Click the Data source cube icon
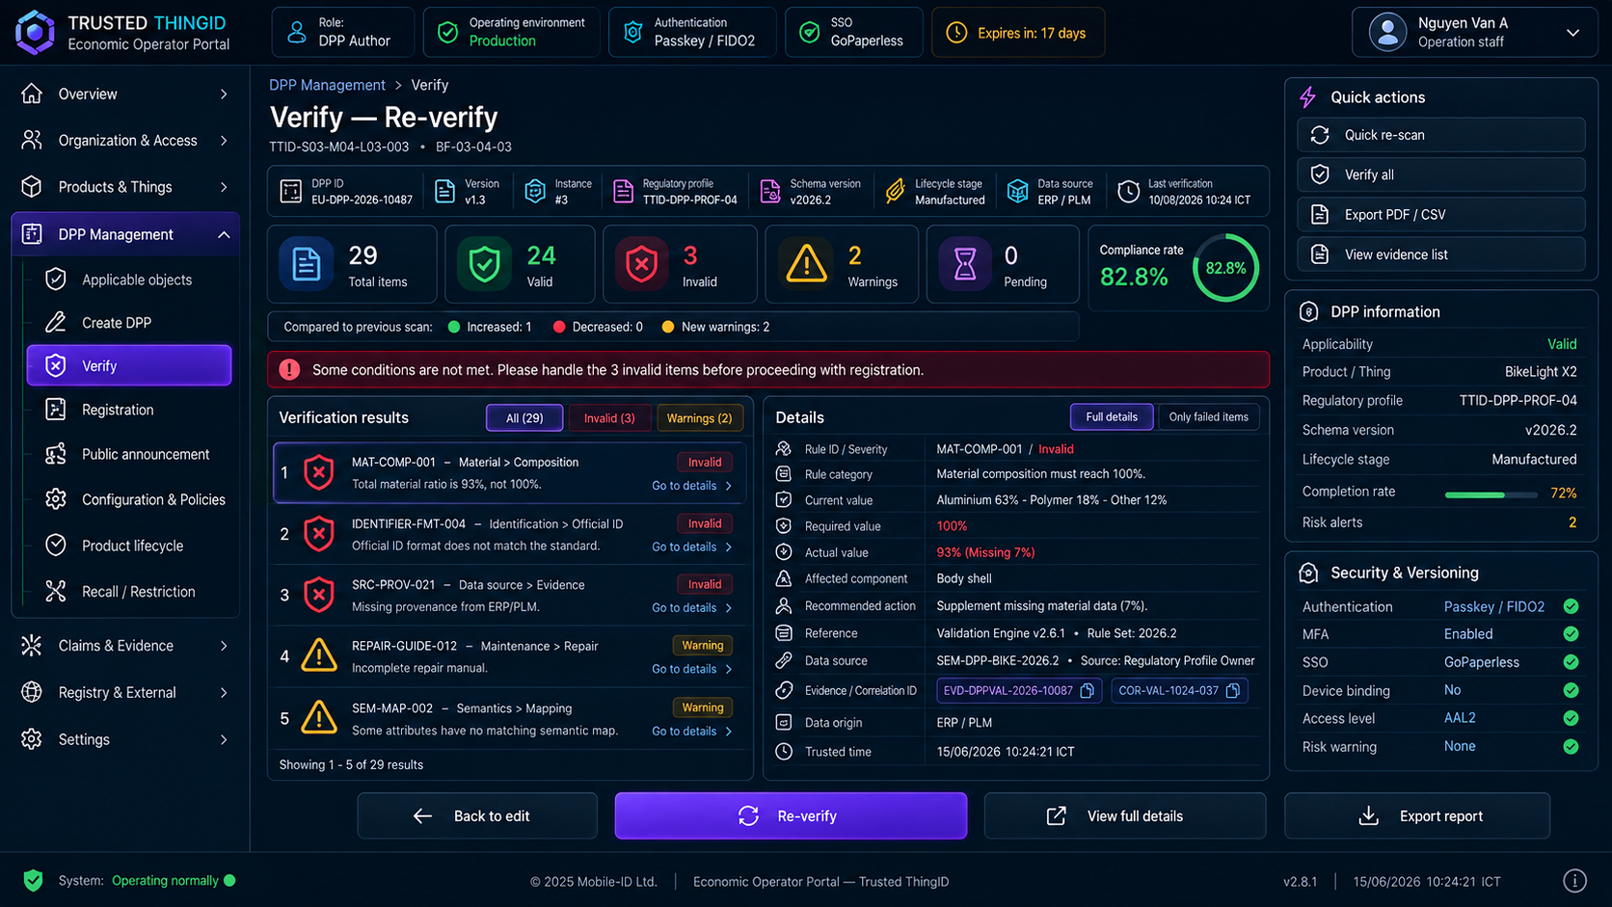The image size is (1612, 907). [1018, 191]
